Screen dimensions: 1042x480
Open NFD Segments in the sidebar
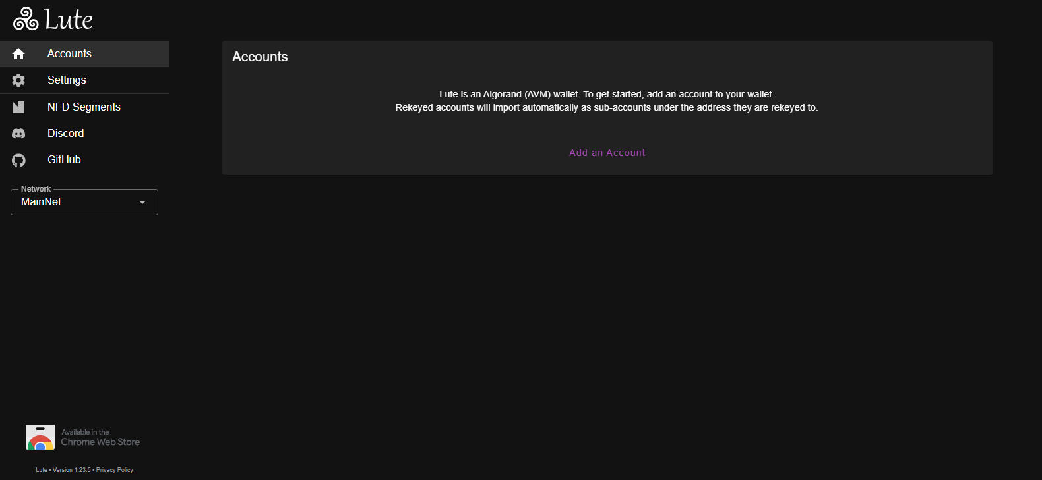coord(84,107)
